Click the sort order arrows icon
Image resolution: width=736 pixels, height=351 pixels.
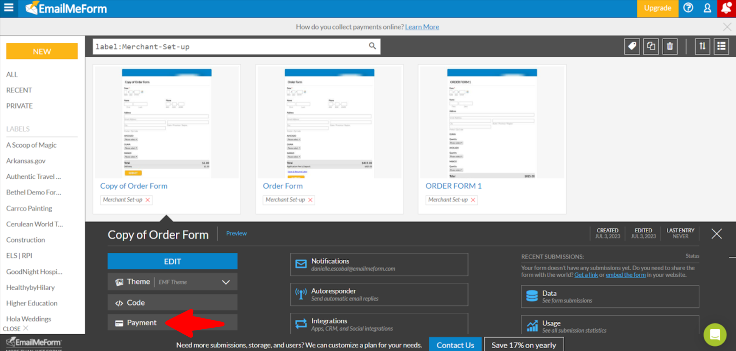[702, 46]
